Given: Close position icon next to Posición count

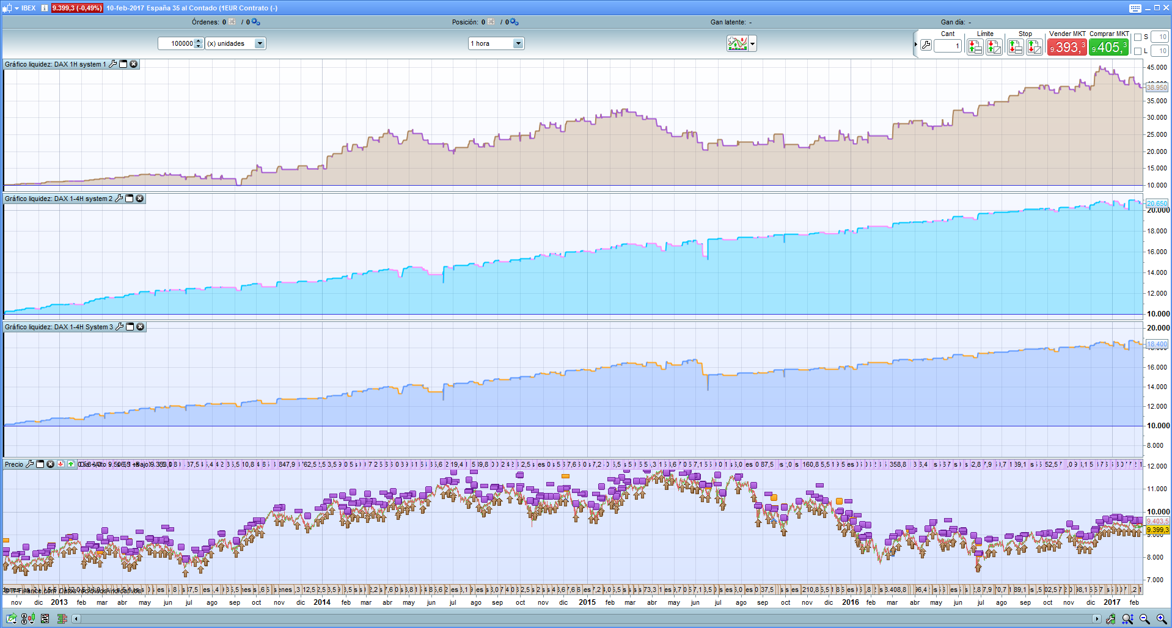Looking at the screenshot, I should tap(491, 22).
